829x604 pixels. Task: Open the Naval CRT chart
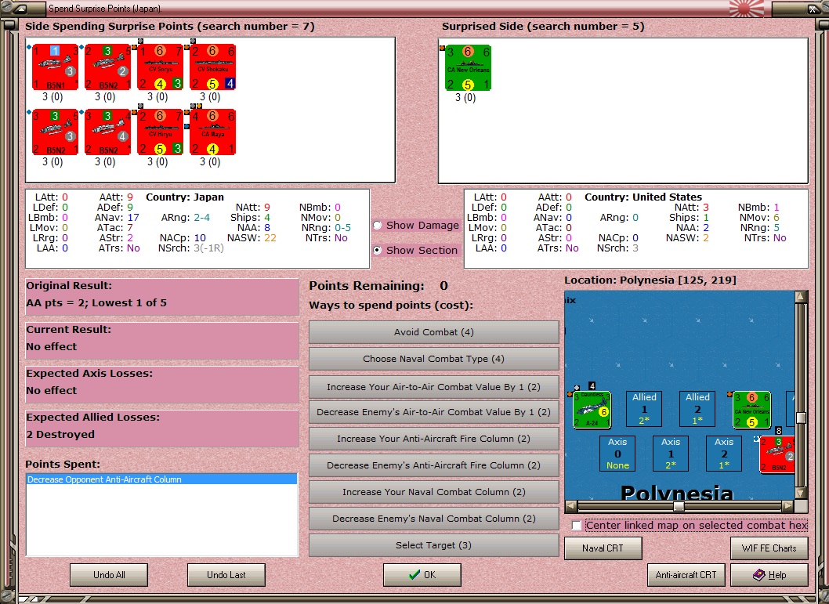603,548
